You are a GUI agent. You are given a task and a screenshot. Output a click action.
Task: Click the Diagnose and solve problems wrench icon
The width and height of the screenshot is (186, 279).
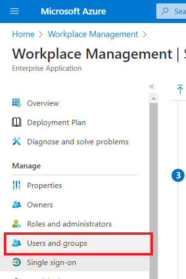pyautogui.click(x=16, y=141)
